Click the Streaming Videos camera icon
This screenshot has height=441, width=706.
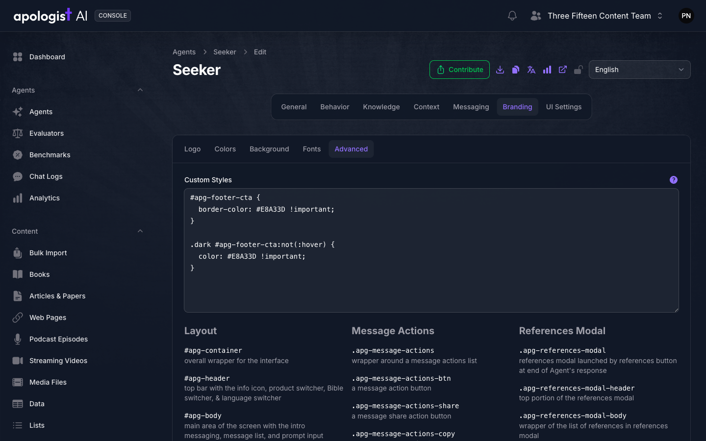tap(18, 361)
